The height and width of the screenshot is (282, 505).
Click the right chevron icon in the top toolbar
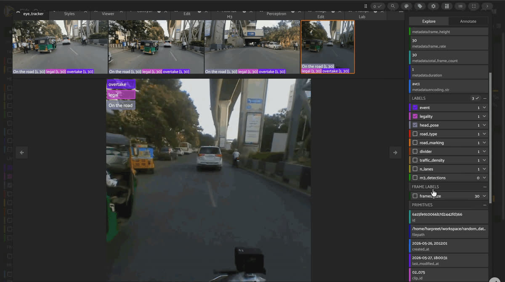pos(487,6)
